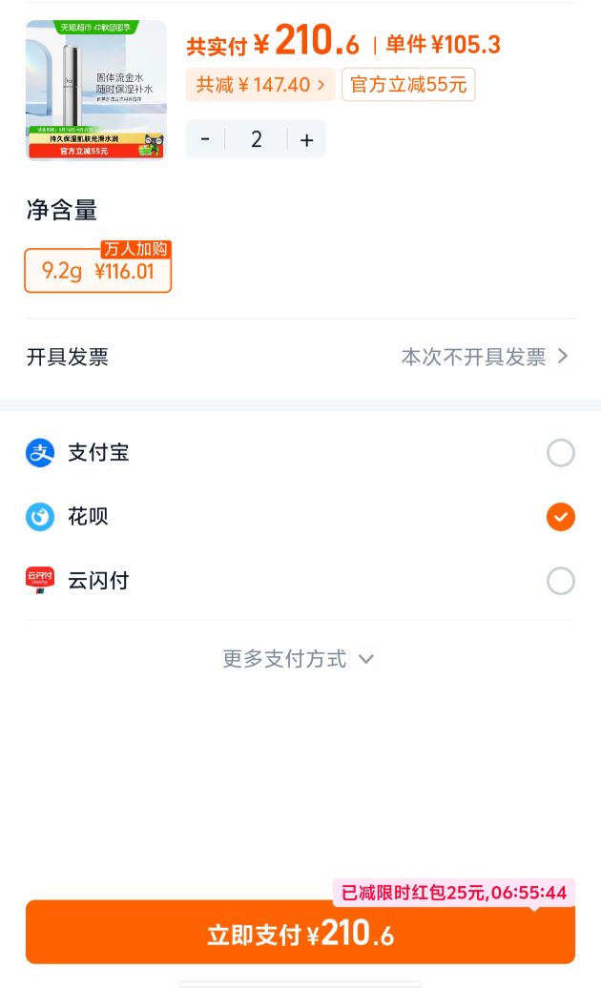This screenshot has width=601, height=988.
Task: Toggle the checked 花呗 radio button
Action: 561,517
